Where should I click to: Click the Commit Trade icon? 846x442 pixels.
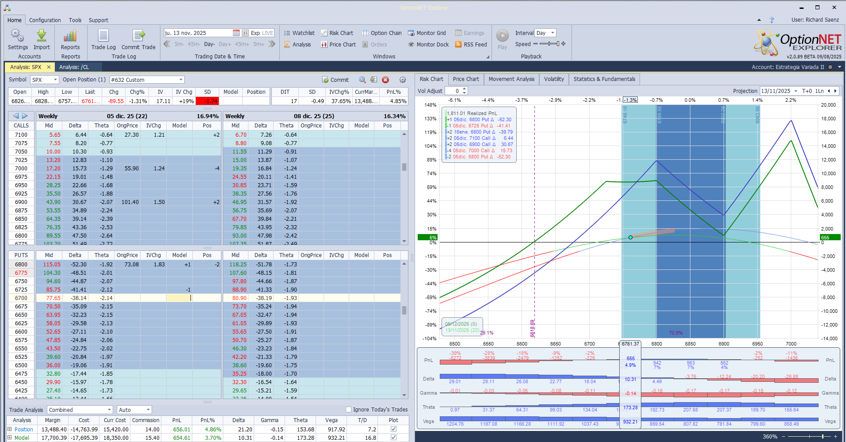pos(138,36)
